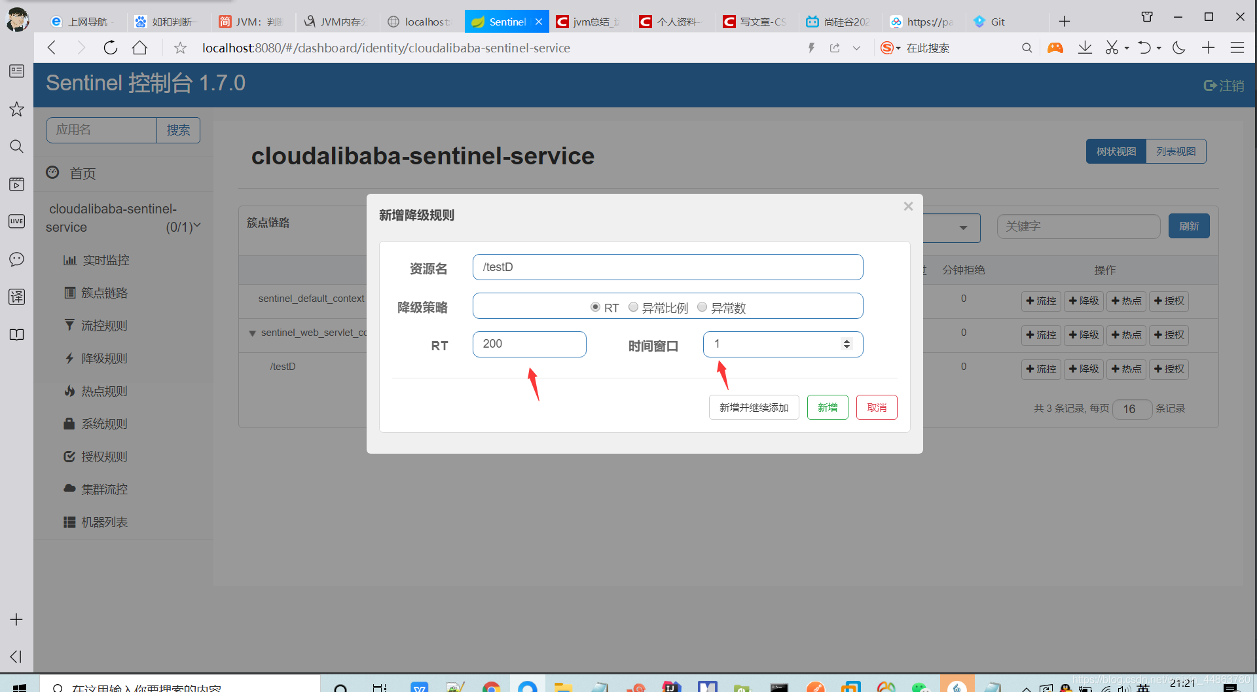The width and height of the screenshot is (1257, 692).
Task: Click the 关键字 search field
Action: click(1078, 227)
